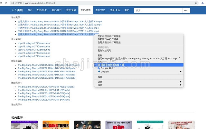This screenshot has height=129, width=206.
Task: Open the 首页 nav tab
Action: tap(30, 10)
